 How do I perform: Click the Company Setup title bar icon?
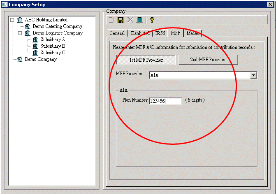click(x=5, y=5)
